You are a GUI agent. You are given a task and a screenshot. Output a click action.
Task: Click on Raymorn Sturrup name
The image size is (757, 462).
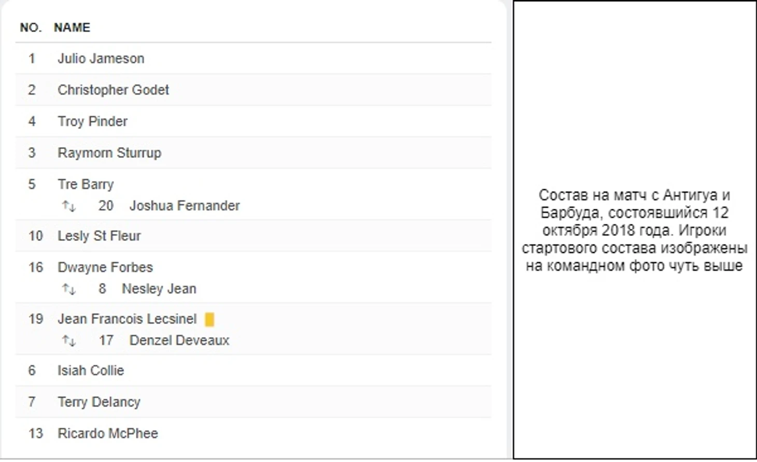pyautogui.click(x=109, y=153)
